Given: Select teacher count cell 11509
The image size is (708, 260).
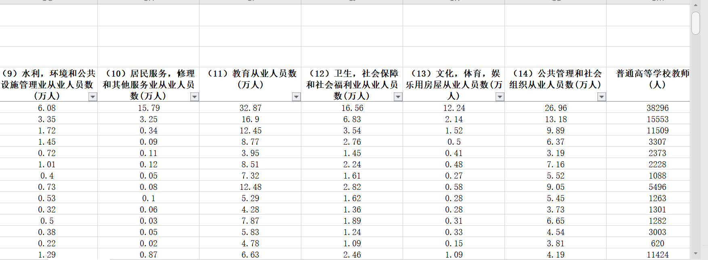Looking at the screenshot, I should coord(648,131).
